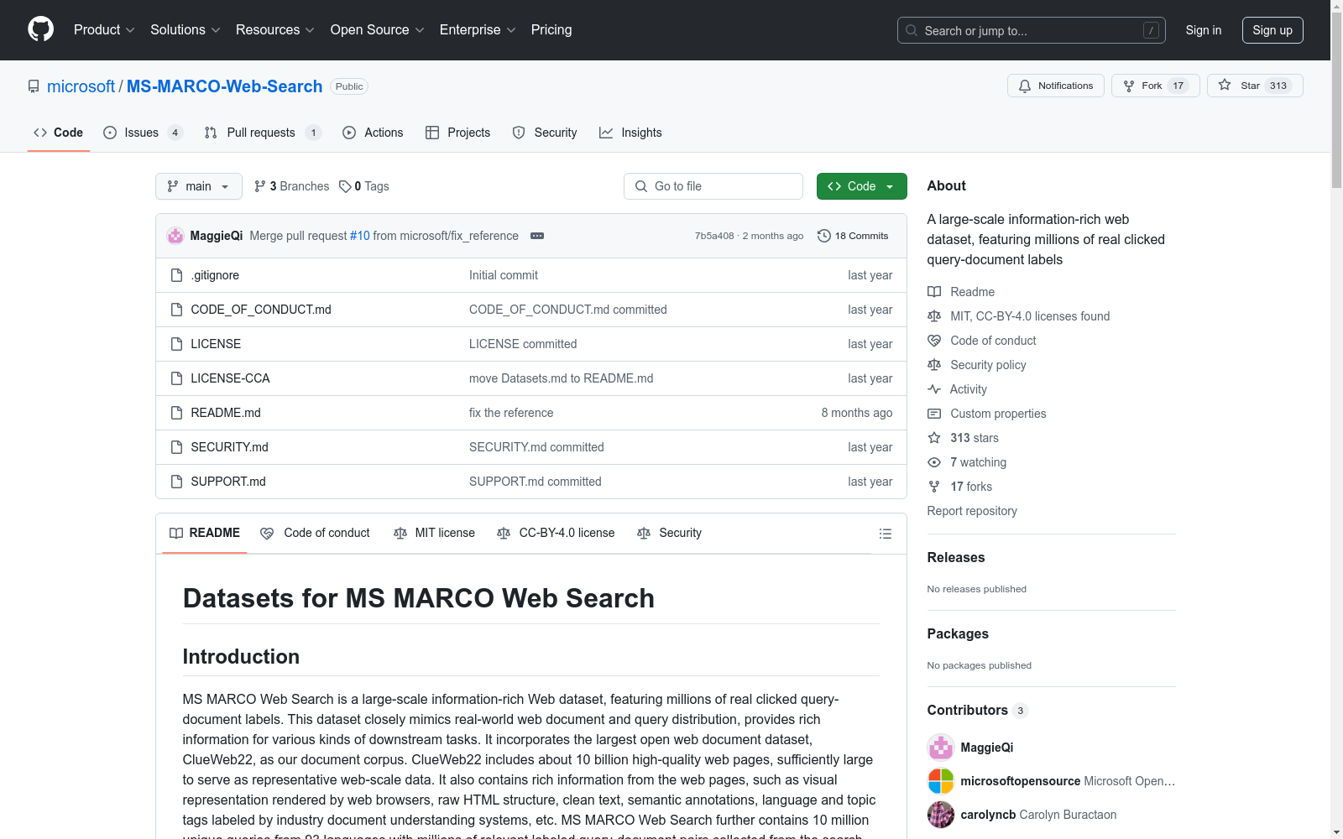Click the Custom properties entry
The image size is (1343, 839).
tap(998, 414)
